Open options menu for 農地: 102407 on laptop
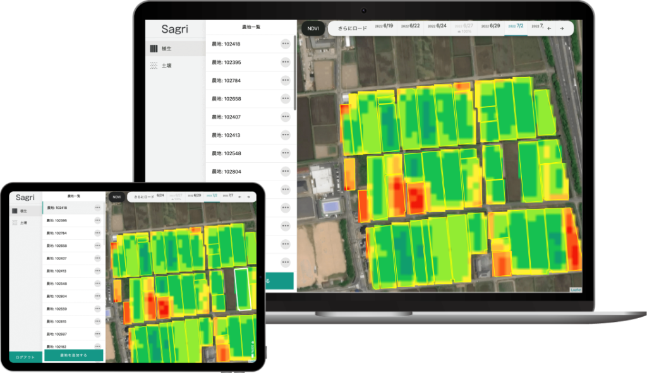 285,117
